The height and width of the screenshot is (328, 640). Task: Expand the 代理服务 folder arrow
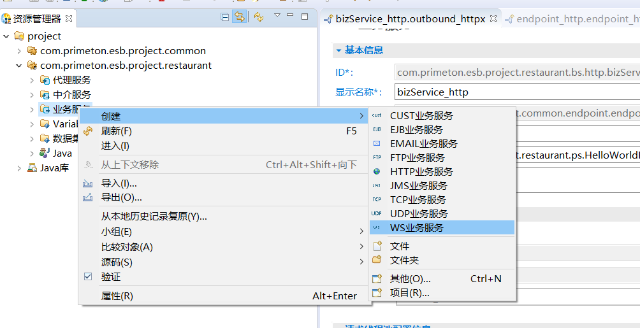32,80
